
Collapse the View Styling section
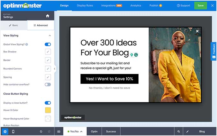pos(50,36)
